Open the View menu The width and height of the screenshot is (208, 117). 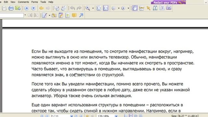tap(13, 2)
